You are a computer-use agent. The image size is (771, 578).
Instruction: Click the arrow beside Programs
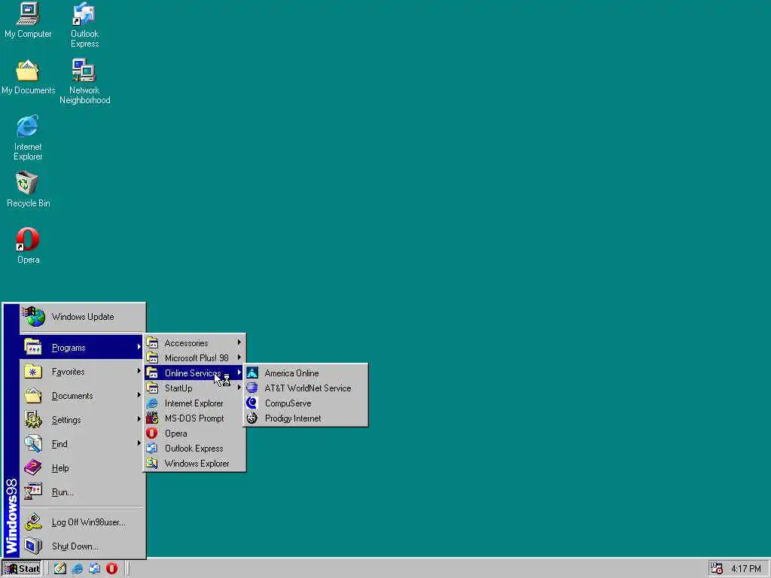pos(139,347)
